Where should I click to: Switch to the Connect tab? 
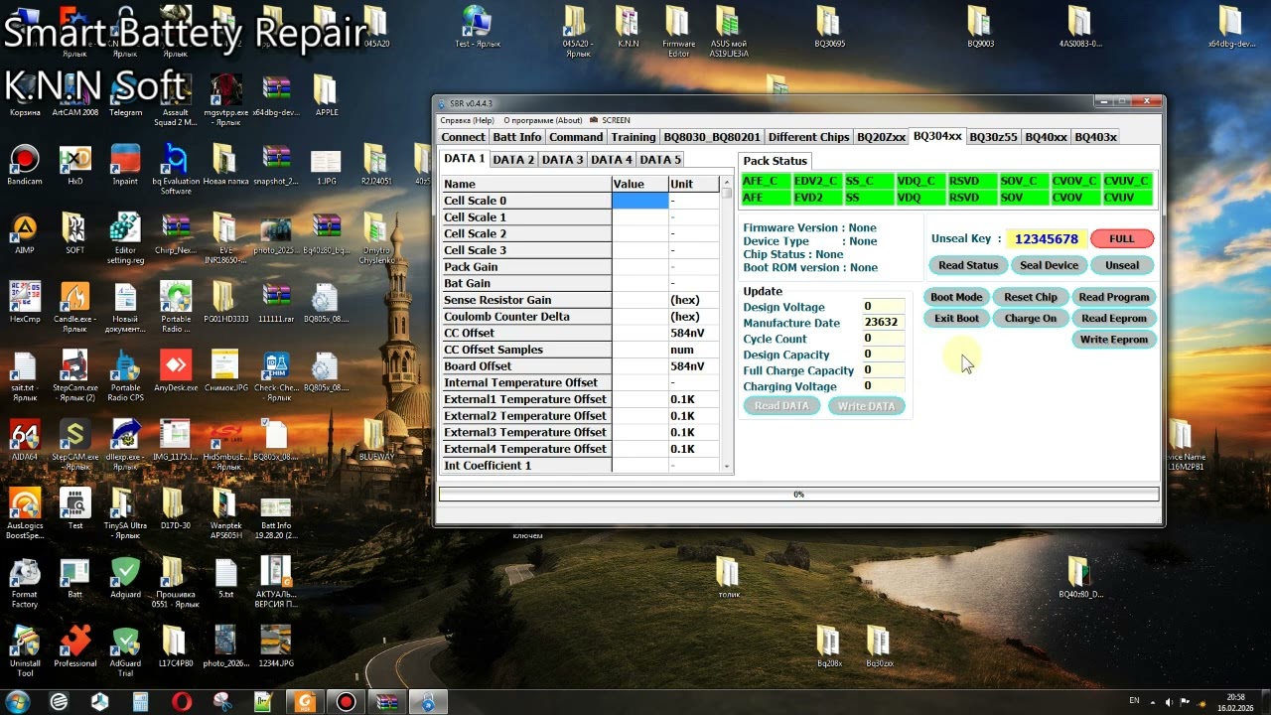[x=464, y=137]
